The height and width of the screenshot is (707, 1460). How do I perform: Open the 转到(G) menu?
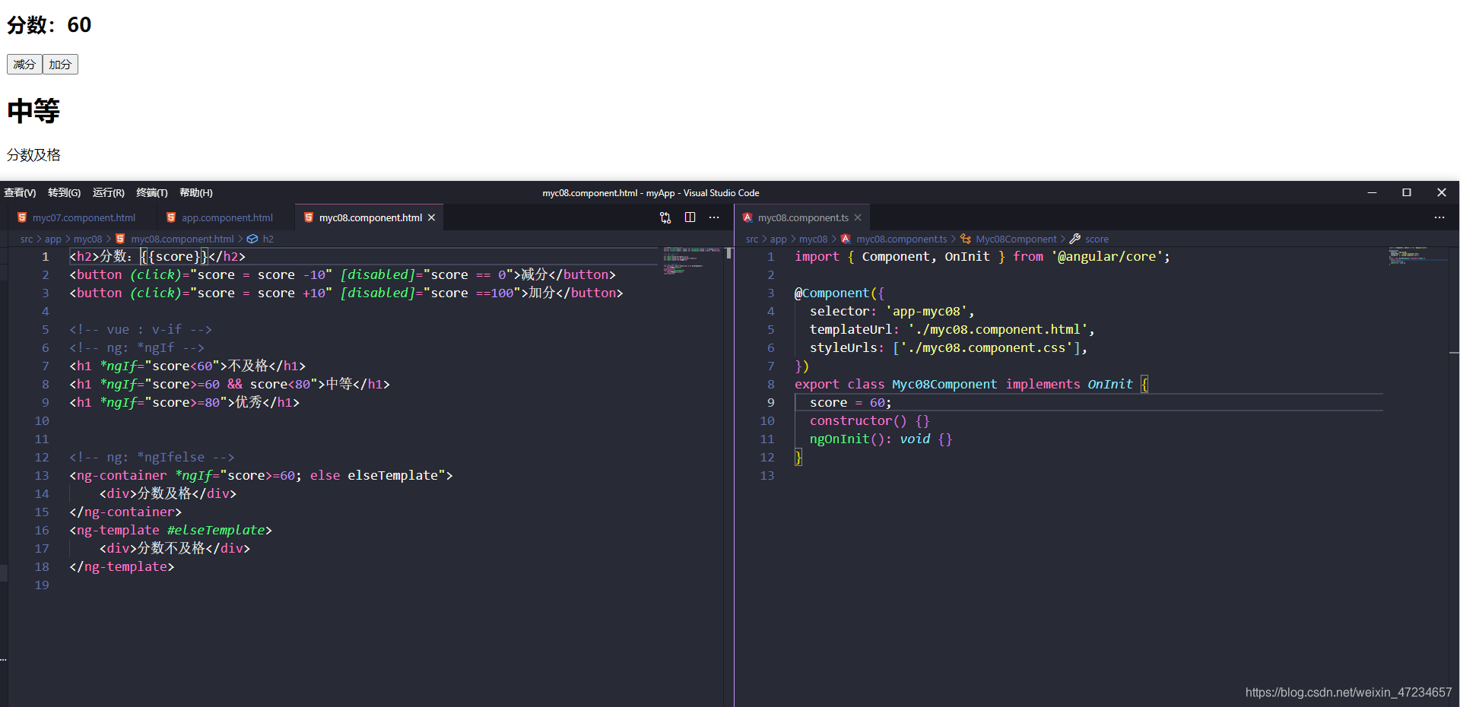pos(64,193)
